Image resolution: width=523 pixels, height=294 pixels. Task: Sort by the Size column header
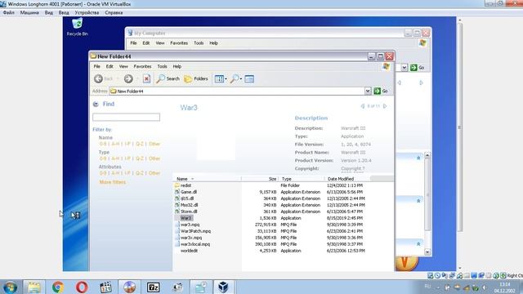click(x=260, y=179)
